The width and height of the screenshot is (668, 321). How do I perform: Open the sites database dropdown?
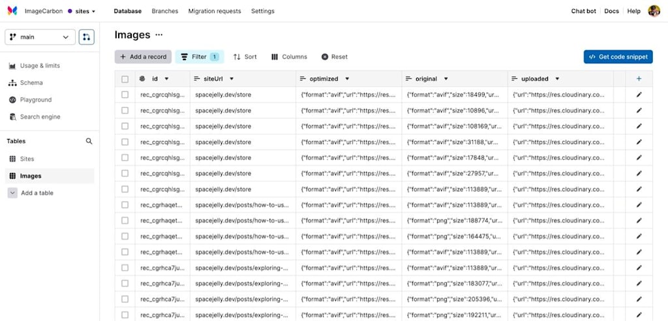82,11
